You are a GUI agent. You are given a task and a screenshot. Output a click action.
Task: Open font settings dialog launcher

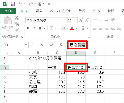tap(88, 37)
